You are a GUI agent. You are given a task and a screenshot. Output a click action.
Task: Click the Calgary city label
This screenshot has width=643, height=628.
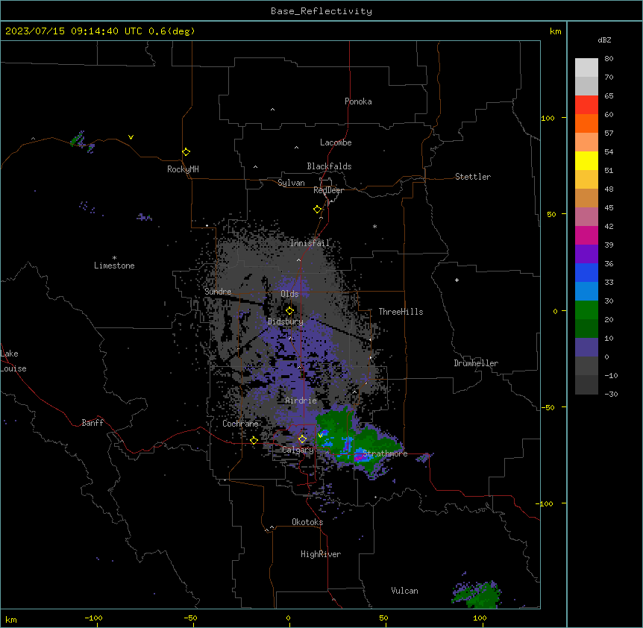(298, 450)
